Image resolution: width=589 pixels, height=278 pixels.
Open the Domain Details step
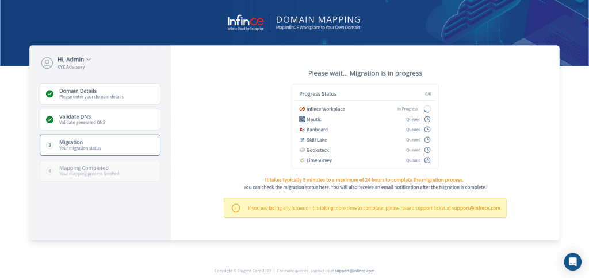tap(100, 93)
